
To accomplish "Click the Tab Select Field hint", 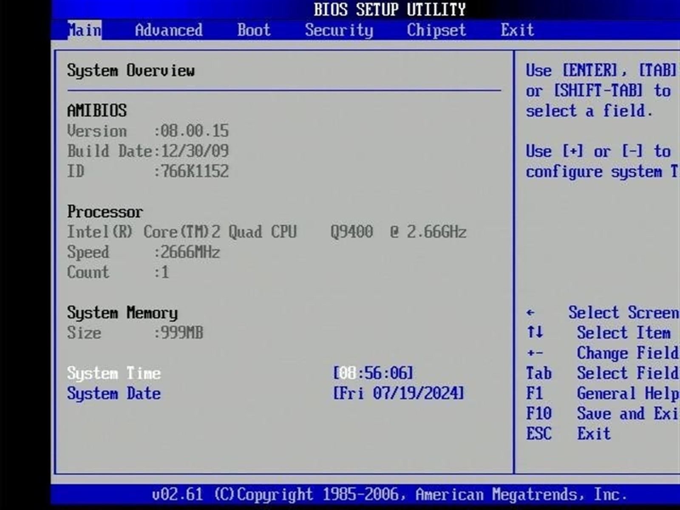I will (x=603, y=373).
